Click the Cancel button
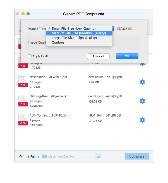This screenshot has width=168, height=183. click(x=98, y=56)
